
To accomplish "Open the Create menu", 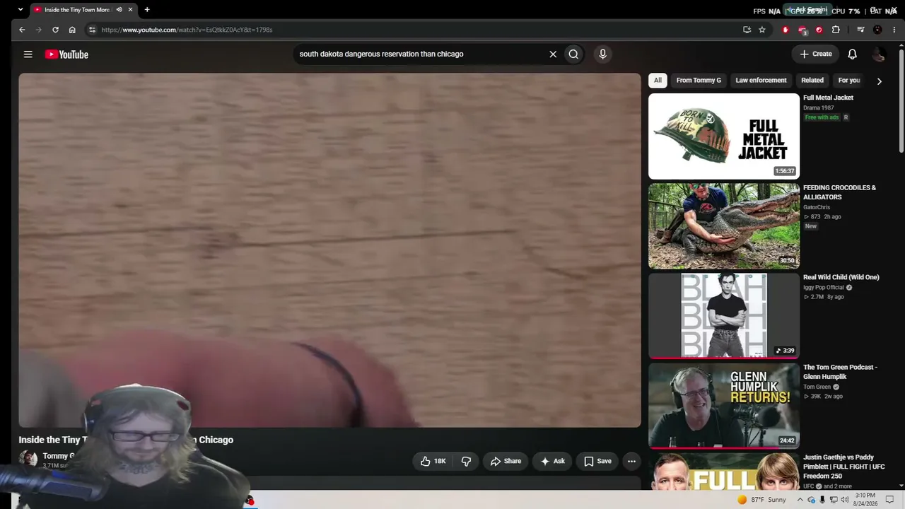I will 815,54.
